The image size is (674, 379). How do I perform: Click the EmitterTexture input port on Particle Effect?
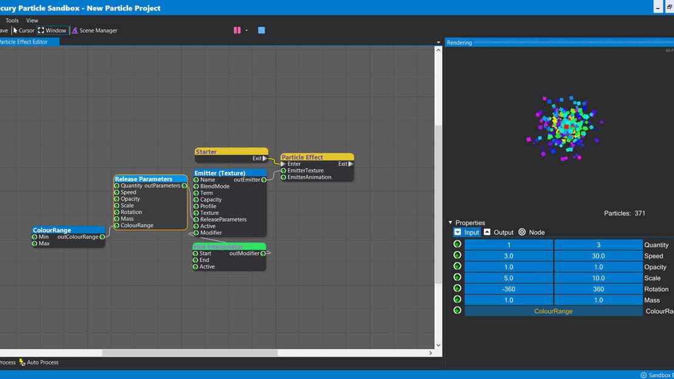[x=284, y=171]
